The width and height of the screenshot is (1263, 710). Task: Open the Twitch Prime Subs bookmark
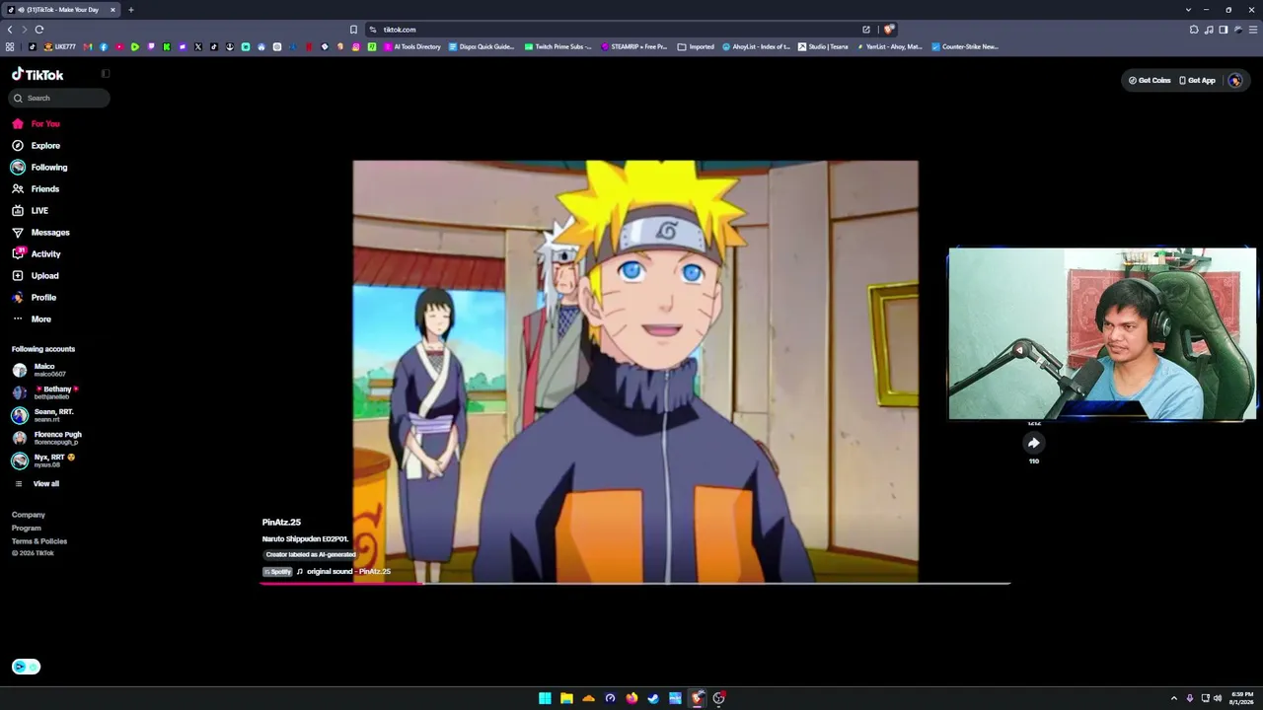[x=557, y=46]
